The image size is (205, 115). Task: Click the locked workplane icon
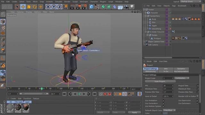tap(3, 73)
